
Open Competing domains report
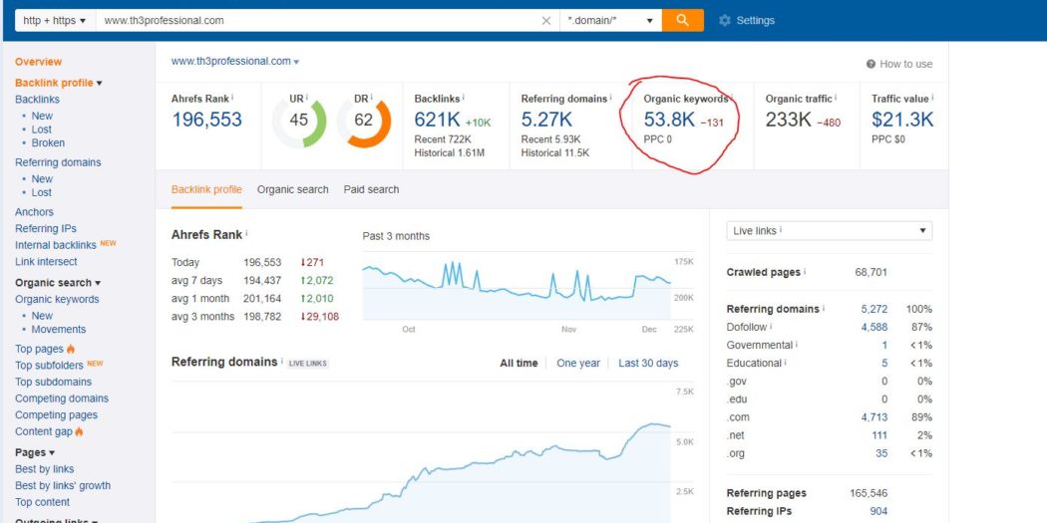62,398
